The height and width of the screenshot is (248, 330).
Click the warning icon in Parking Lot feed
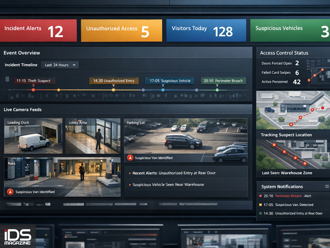[x=130, y=158]
